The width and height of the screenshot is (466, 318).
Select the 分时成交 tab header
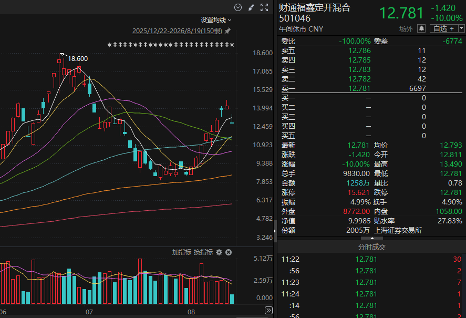tap(372, 247)
